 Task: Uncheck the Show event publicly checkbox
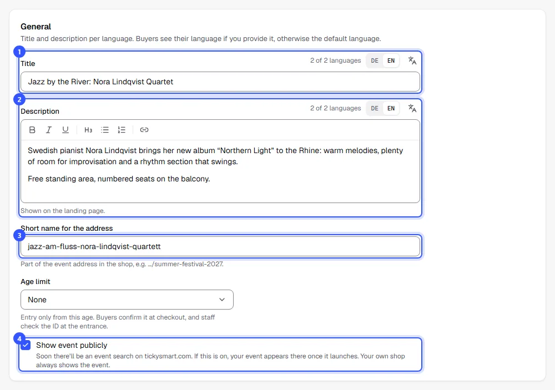coord(26,345)
